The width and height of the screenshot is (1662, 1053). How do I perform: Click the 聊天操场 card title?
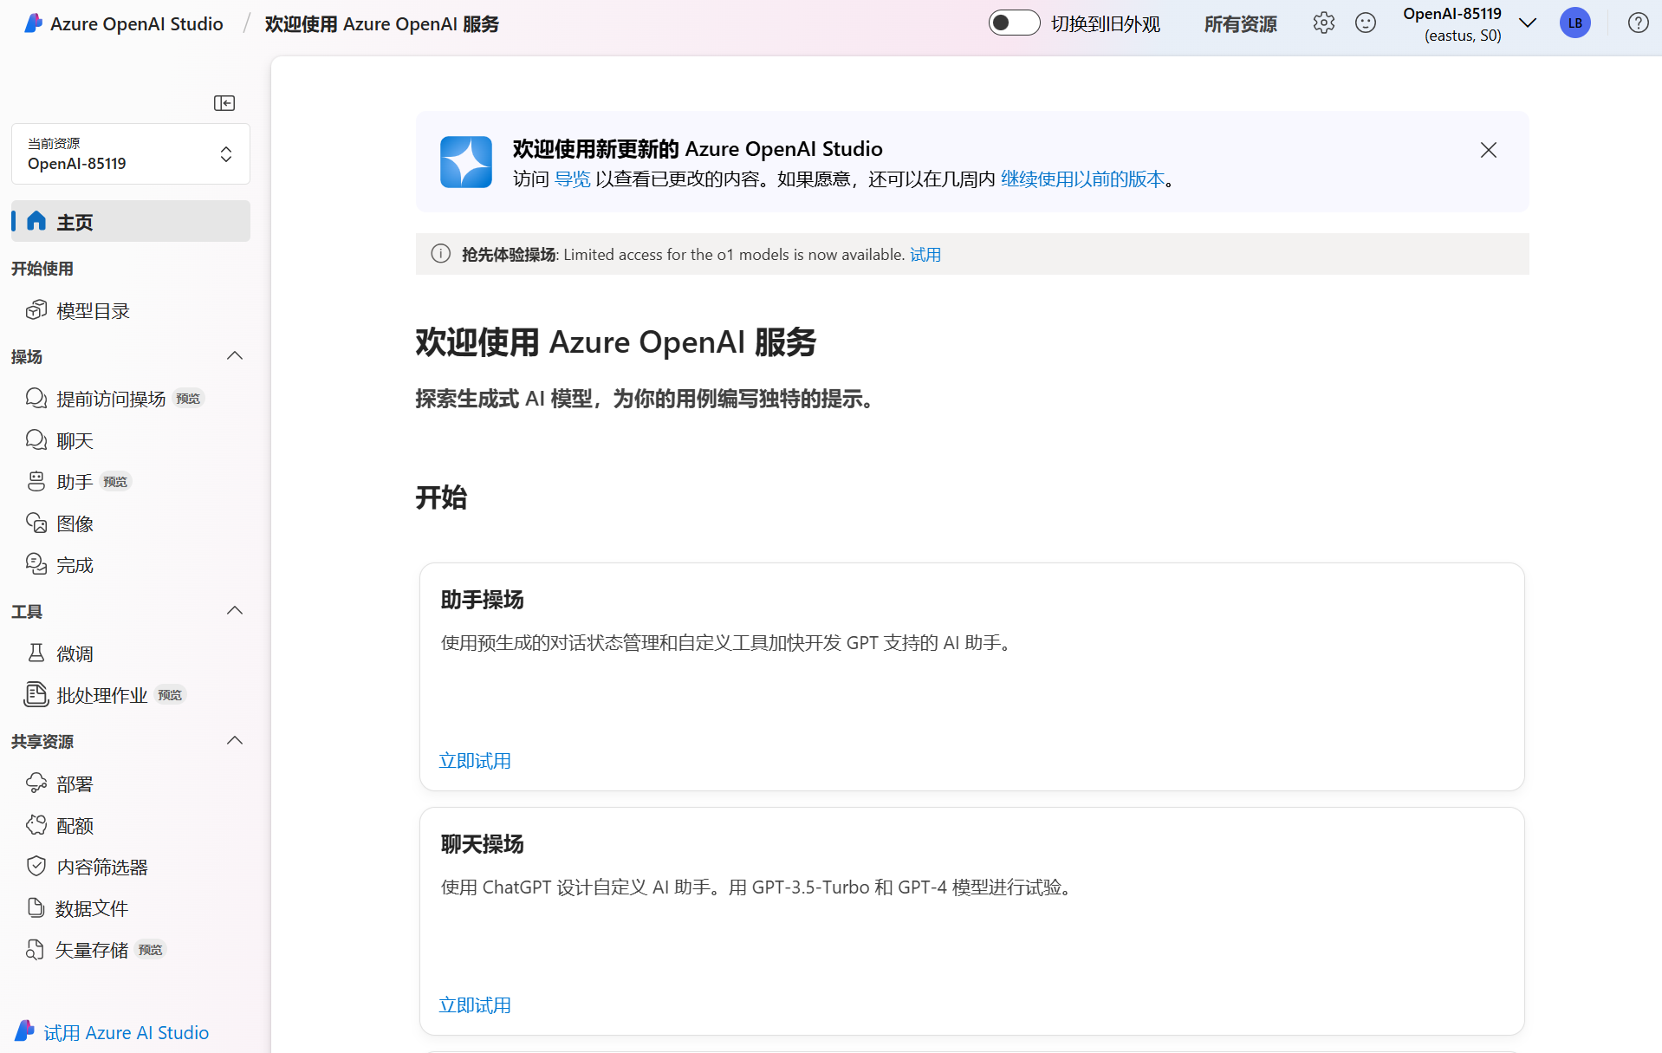point(482,844)
